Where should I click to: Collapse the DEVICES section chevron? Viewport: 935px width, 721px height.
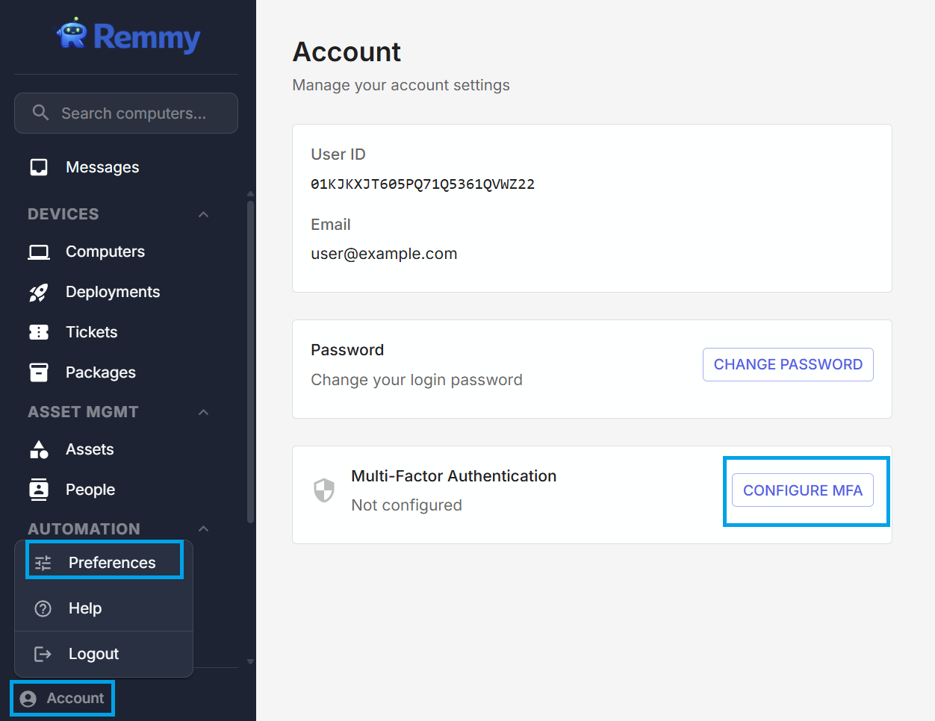(x=203, y=215)
